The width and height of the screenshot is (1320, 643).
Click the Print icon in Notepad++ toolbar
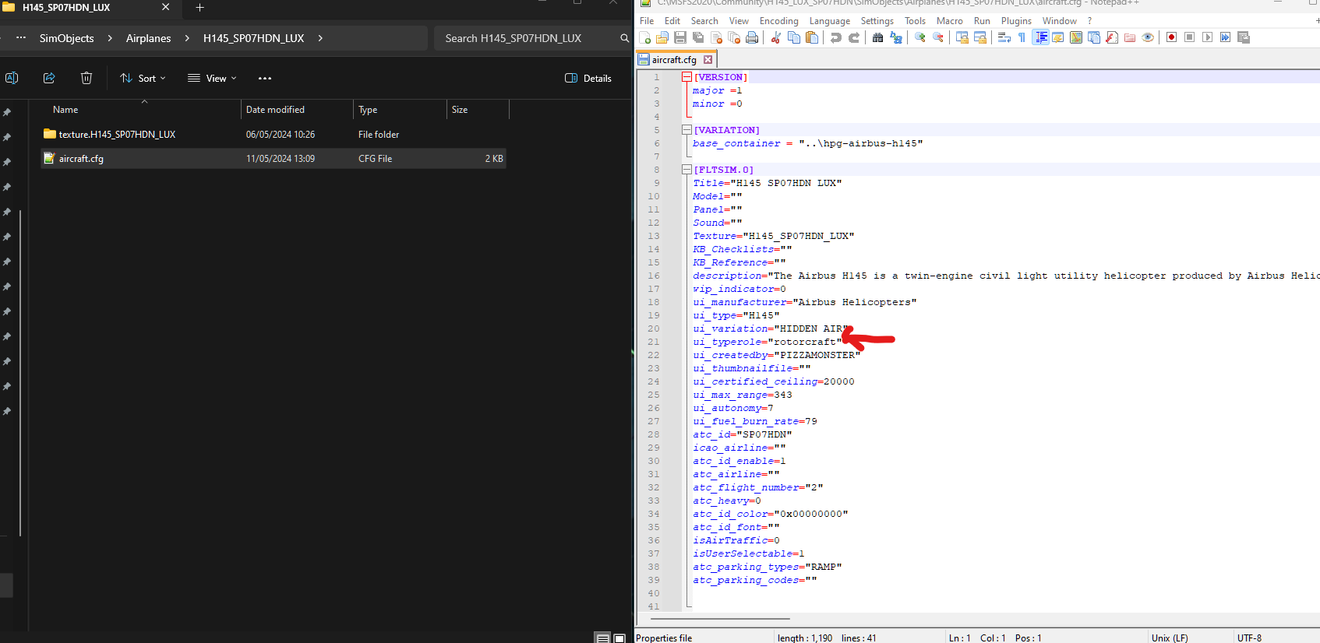pos(752,37)
